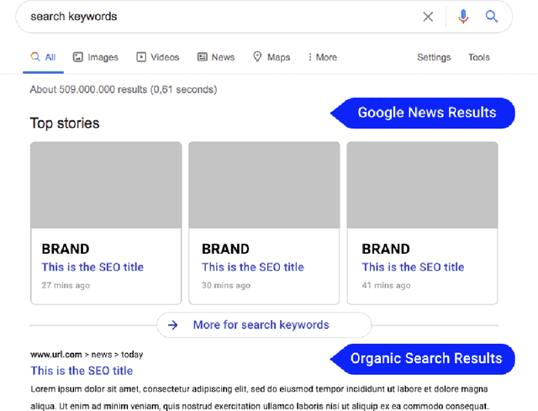Switch to the Images tab

point(95,57)
